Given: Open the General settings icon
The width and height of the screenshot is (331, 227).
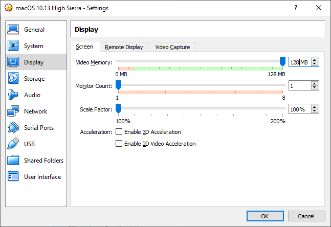Looking at the screenshot, I should click(13, 30).
